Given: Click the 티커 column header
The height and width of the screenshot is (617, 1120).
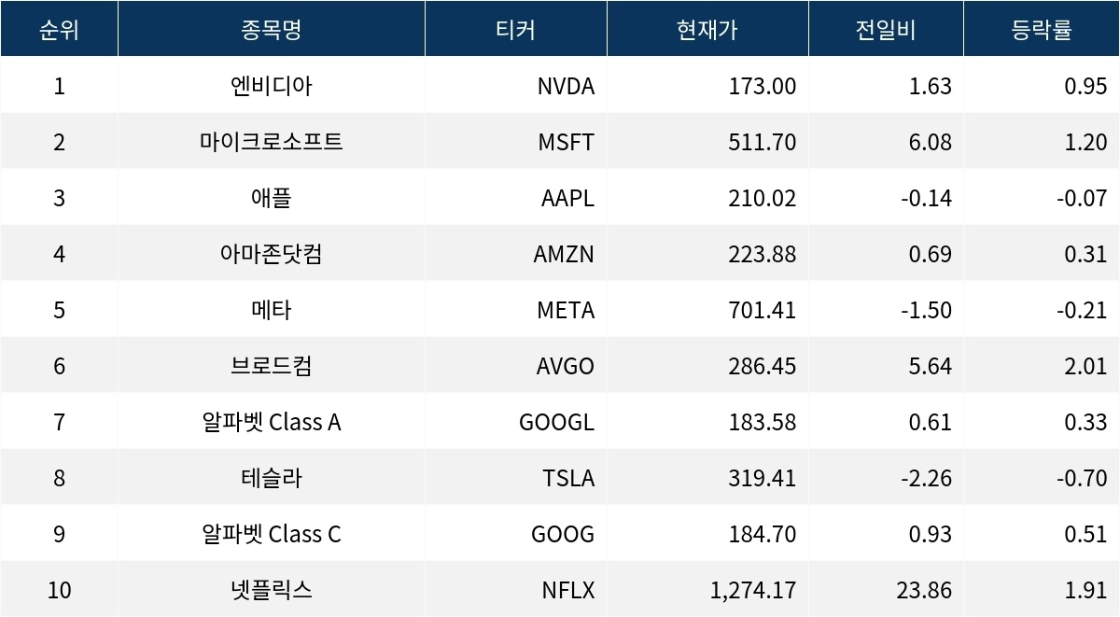Looking at the screenshot, I should coord(516,29).
